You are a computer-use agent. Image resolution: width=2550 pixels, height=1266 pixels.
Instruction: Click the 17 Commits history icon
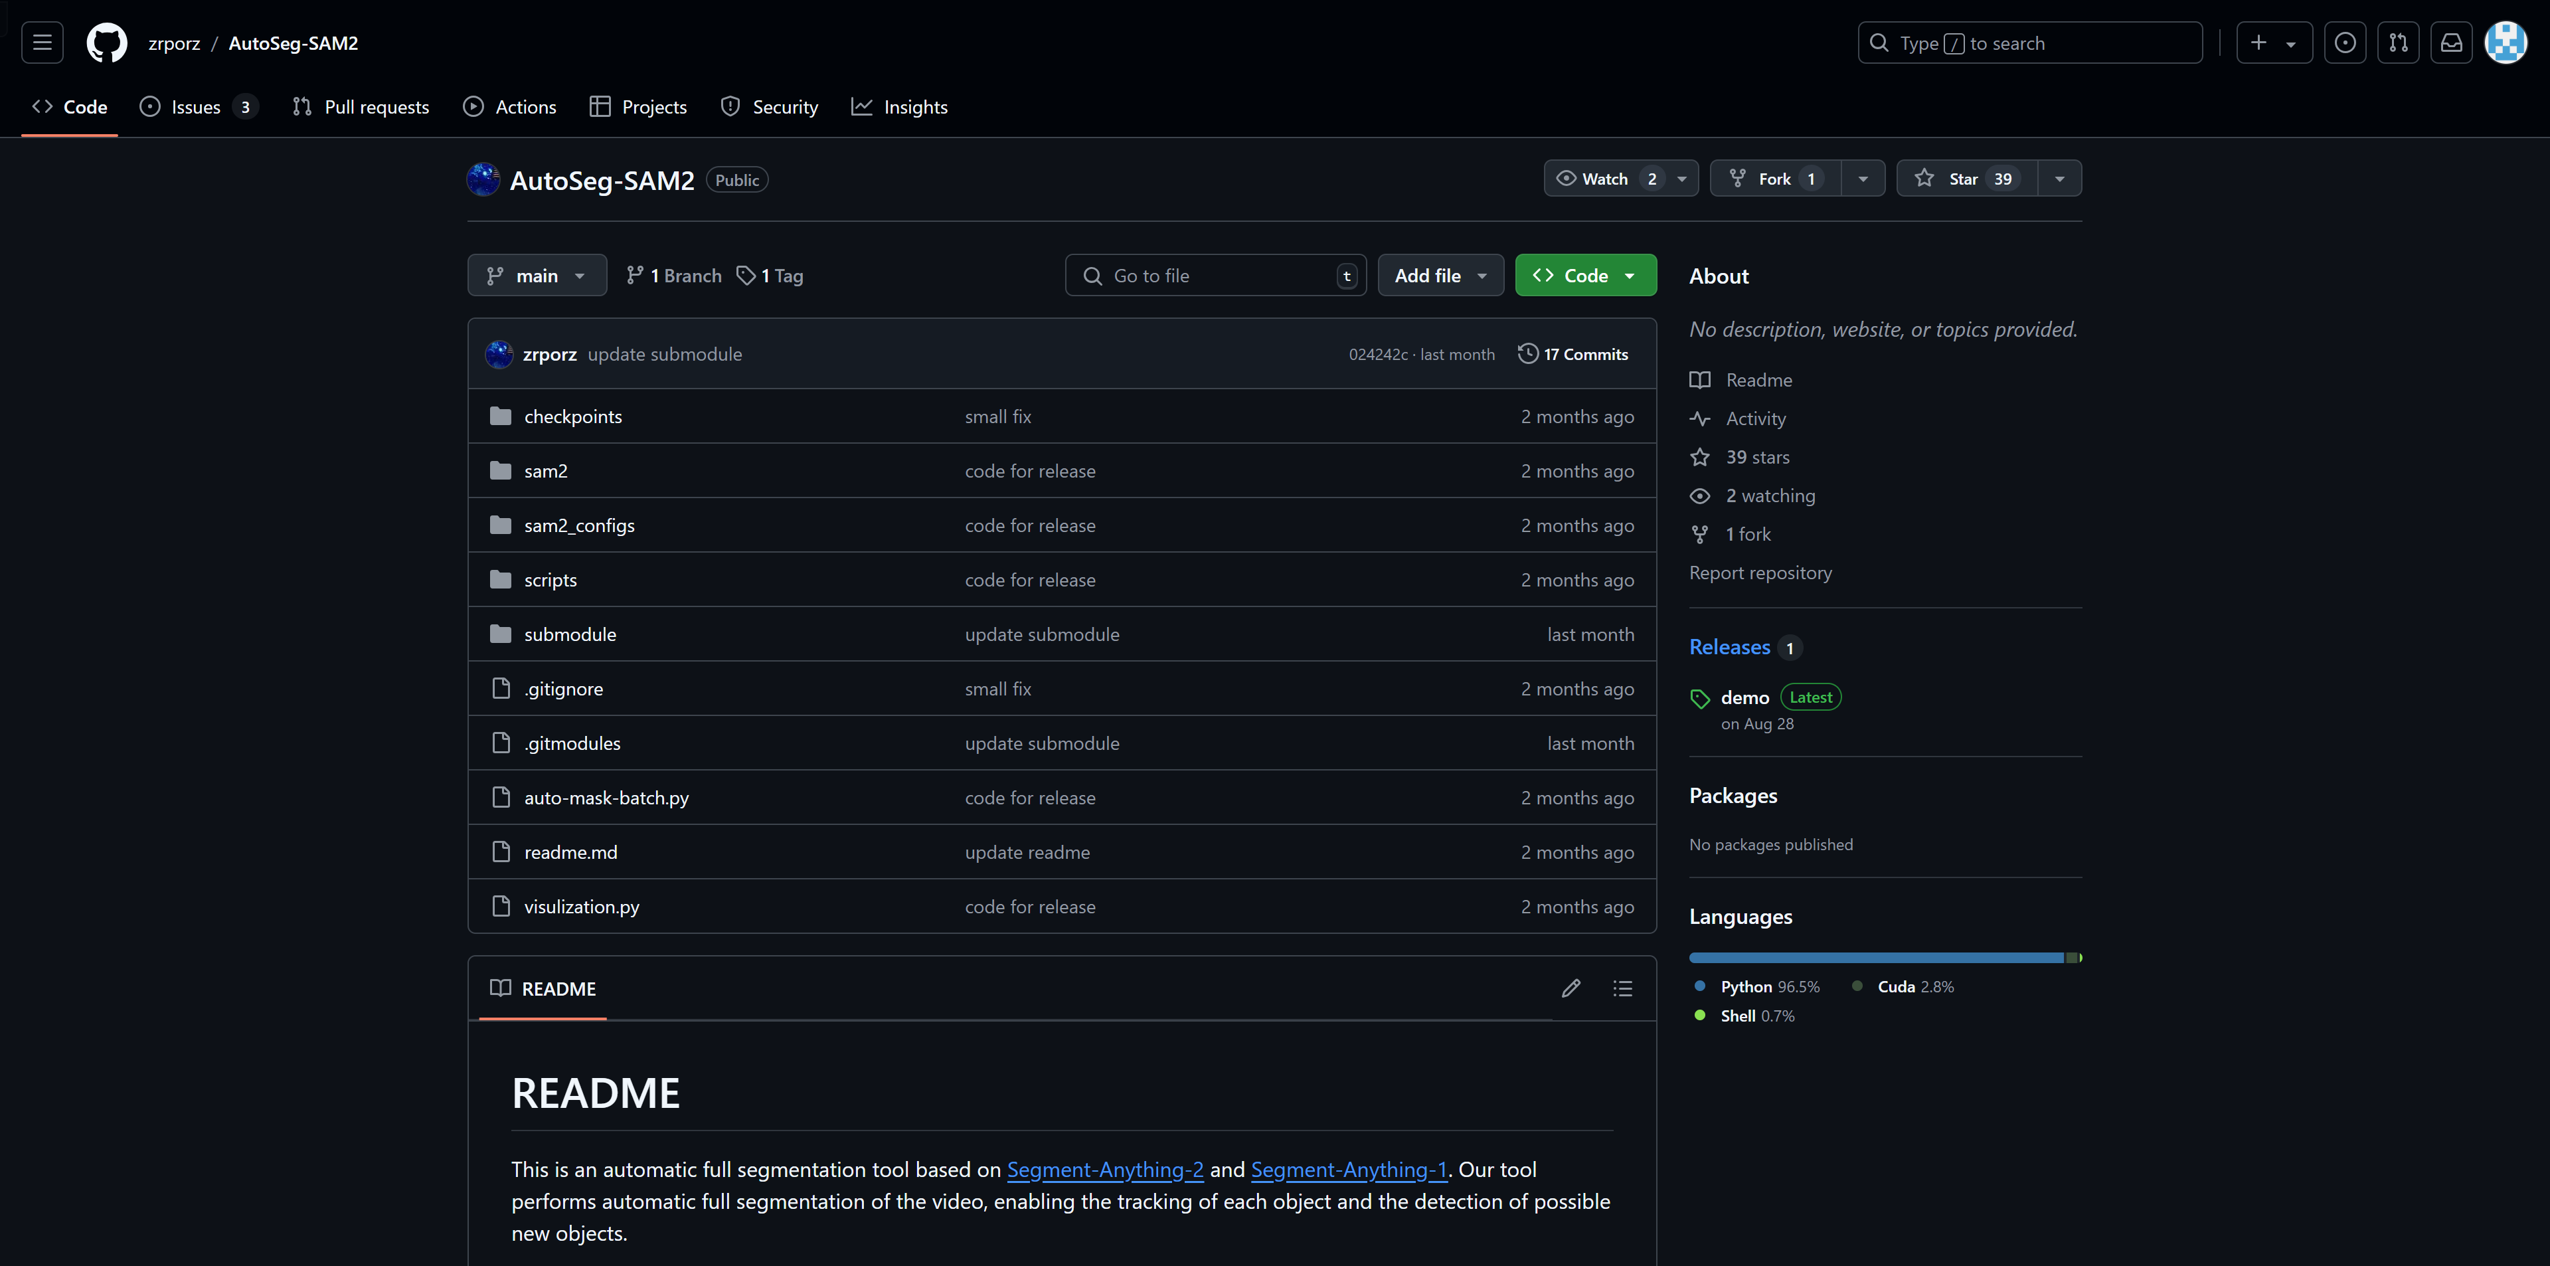[1529, 353]
